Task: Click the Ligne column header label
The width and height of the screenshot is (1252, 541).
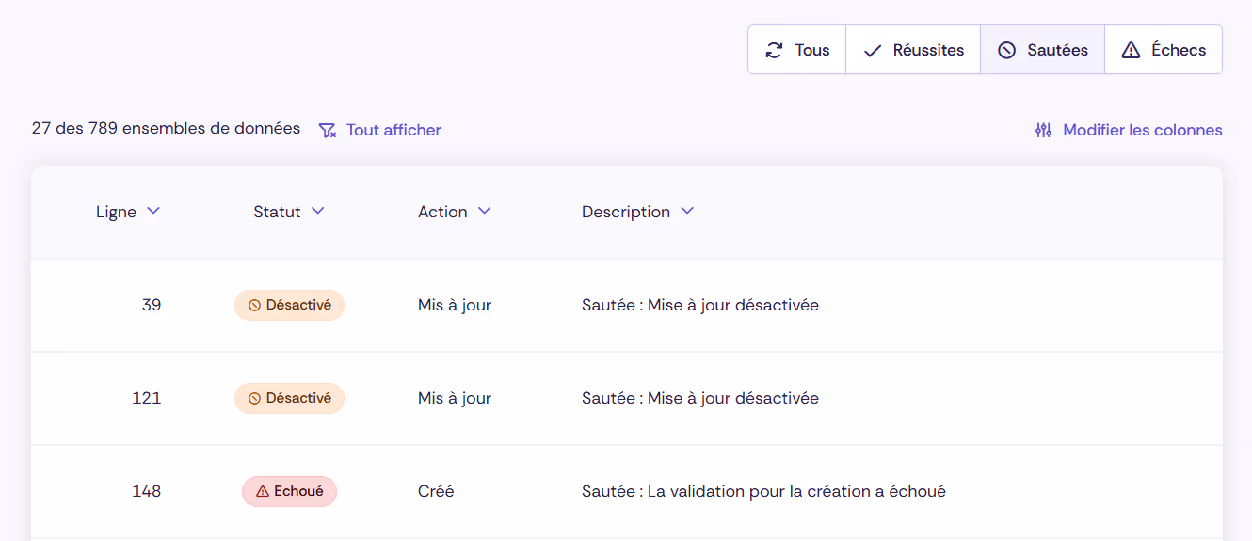Action: click(x=116, y=212)
